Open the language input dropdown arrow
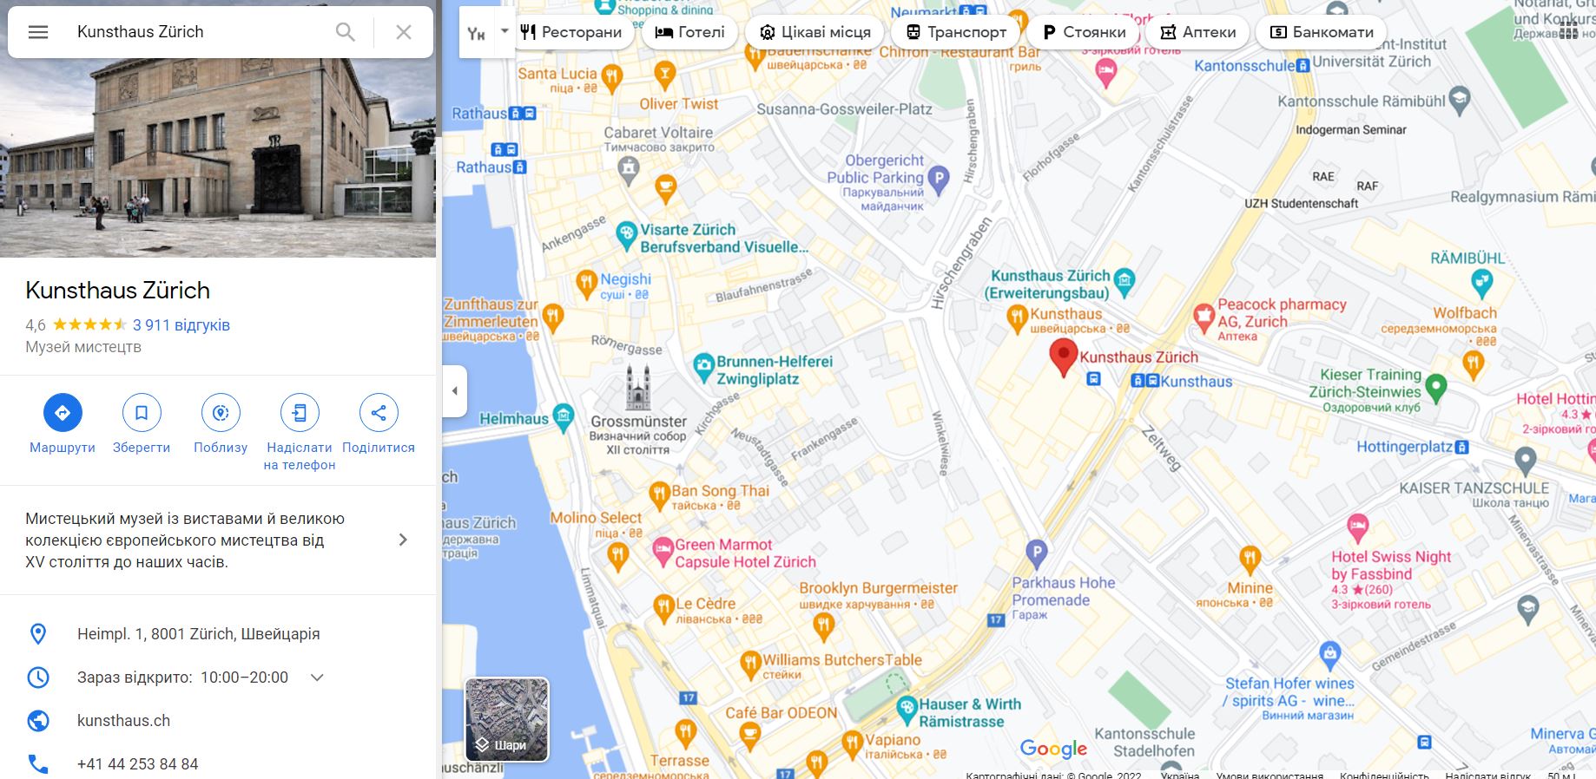The height and width of the screenshot is (779, 1596). (x=505, y=32)
